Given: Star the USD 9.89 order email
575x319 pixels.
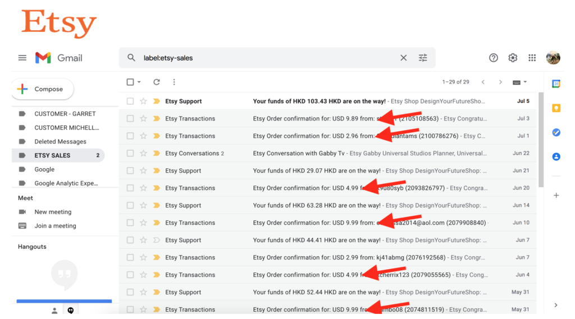Looking at the screenshot, I should pyautogui.click(x=143, y=118).
